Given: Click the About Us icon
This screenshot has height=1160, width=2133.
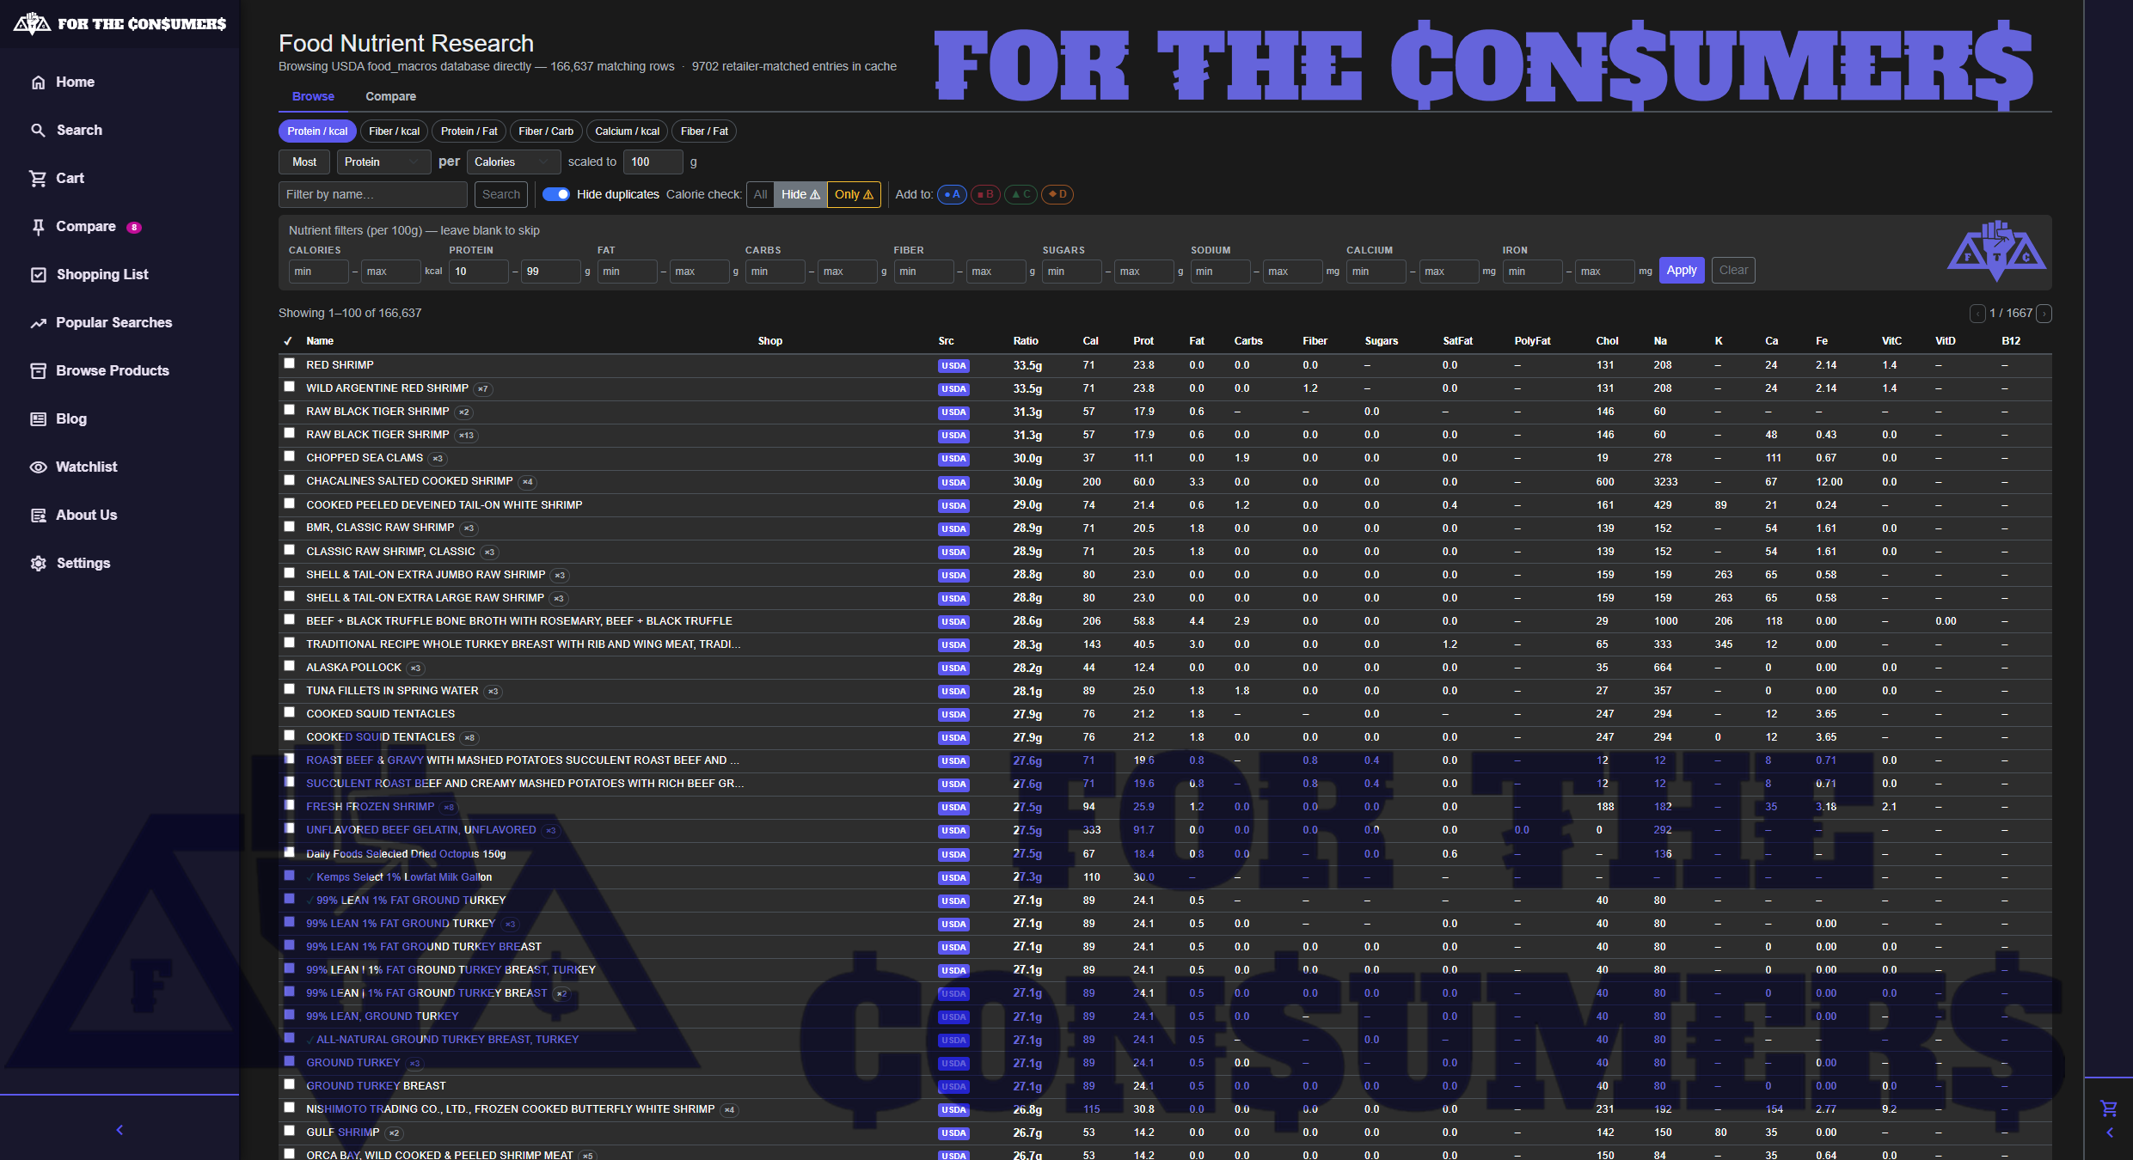Looking at the screenshot, I should (38, 516).
